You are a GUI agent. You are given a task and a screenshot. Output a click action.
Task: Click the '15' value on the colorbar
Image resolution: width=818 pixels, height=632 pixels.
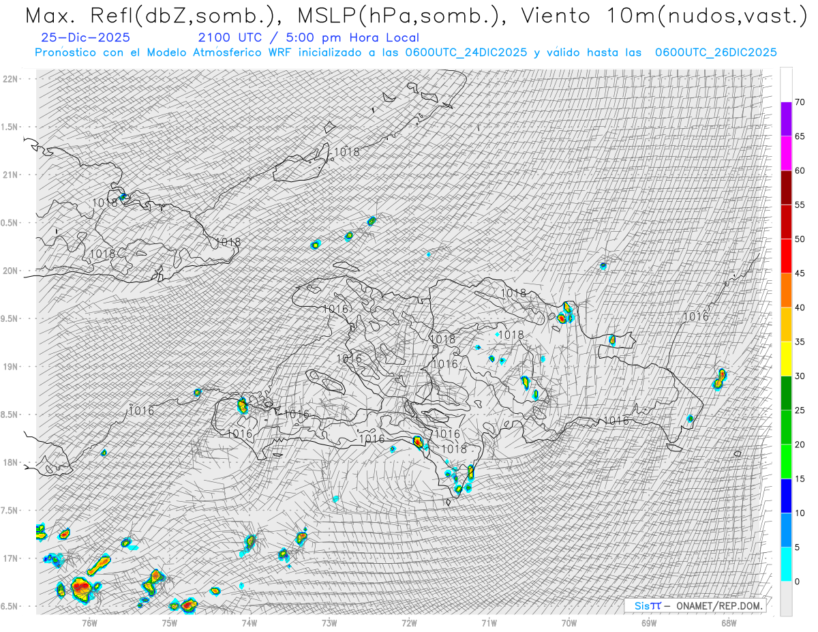pos(800,479)
